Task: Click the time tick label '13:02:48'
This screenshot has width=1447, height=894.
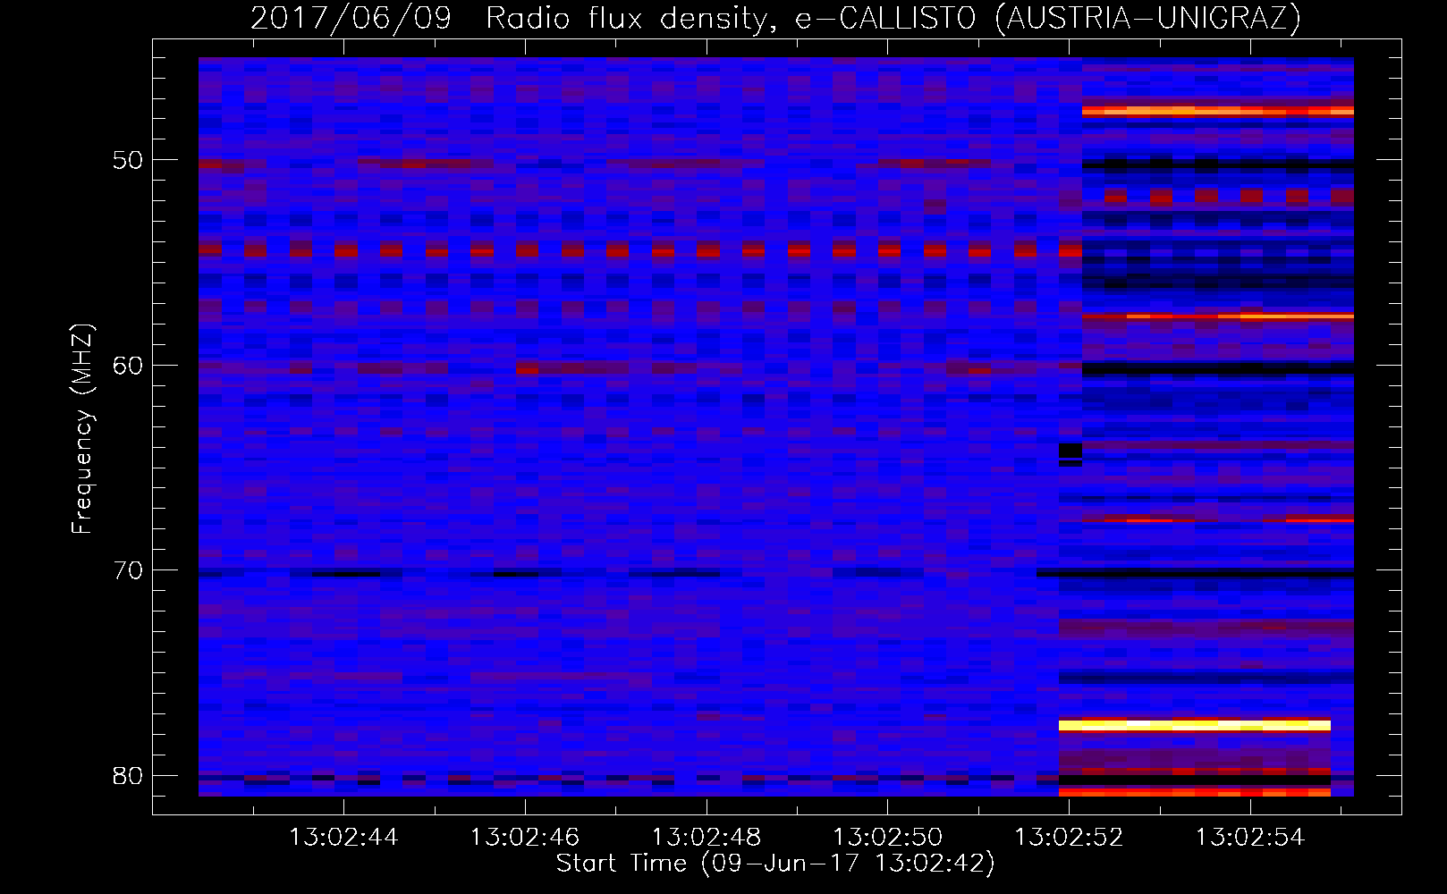Action: 707,839
